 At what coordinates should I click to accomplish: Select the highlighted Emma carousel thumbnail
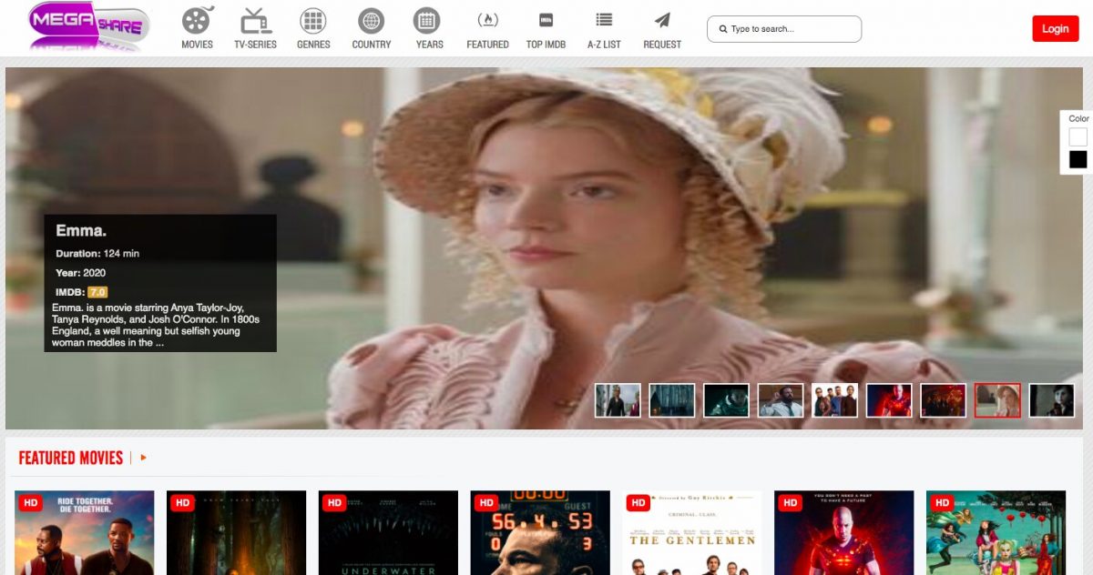997,399
